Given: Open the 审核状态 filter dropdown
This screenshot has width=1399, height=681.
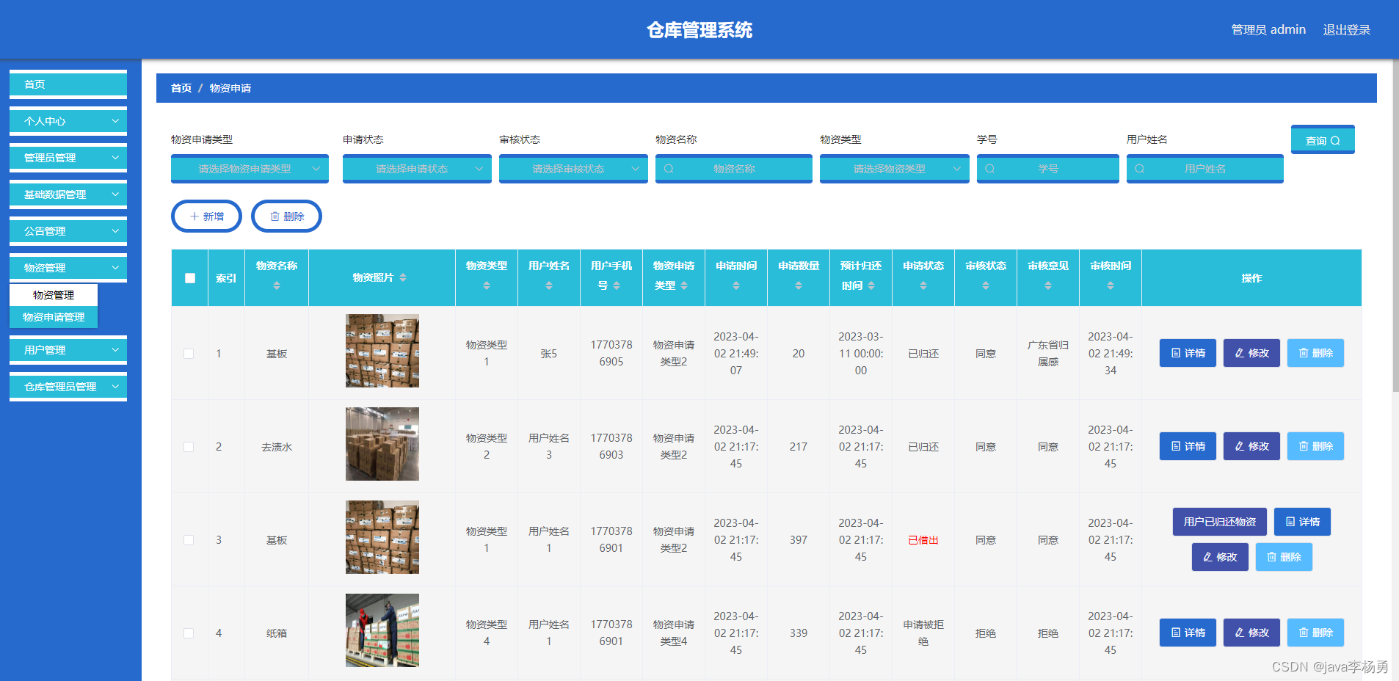Looking at the screenshot, I should tap(573, 169).
